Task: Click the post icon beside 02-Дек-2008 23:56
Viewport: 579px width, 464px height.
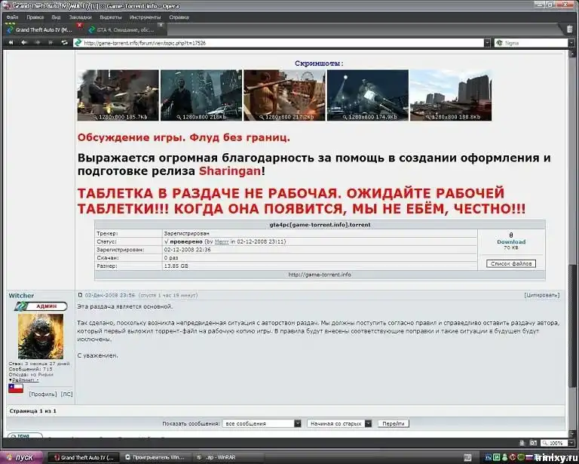Action: (x=81, y=295)
